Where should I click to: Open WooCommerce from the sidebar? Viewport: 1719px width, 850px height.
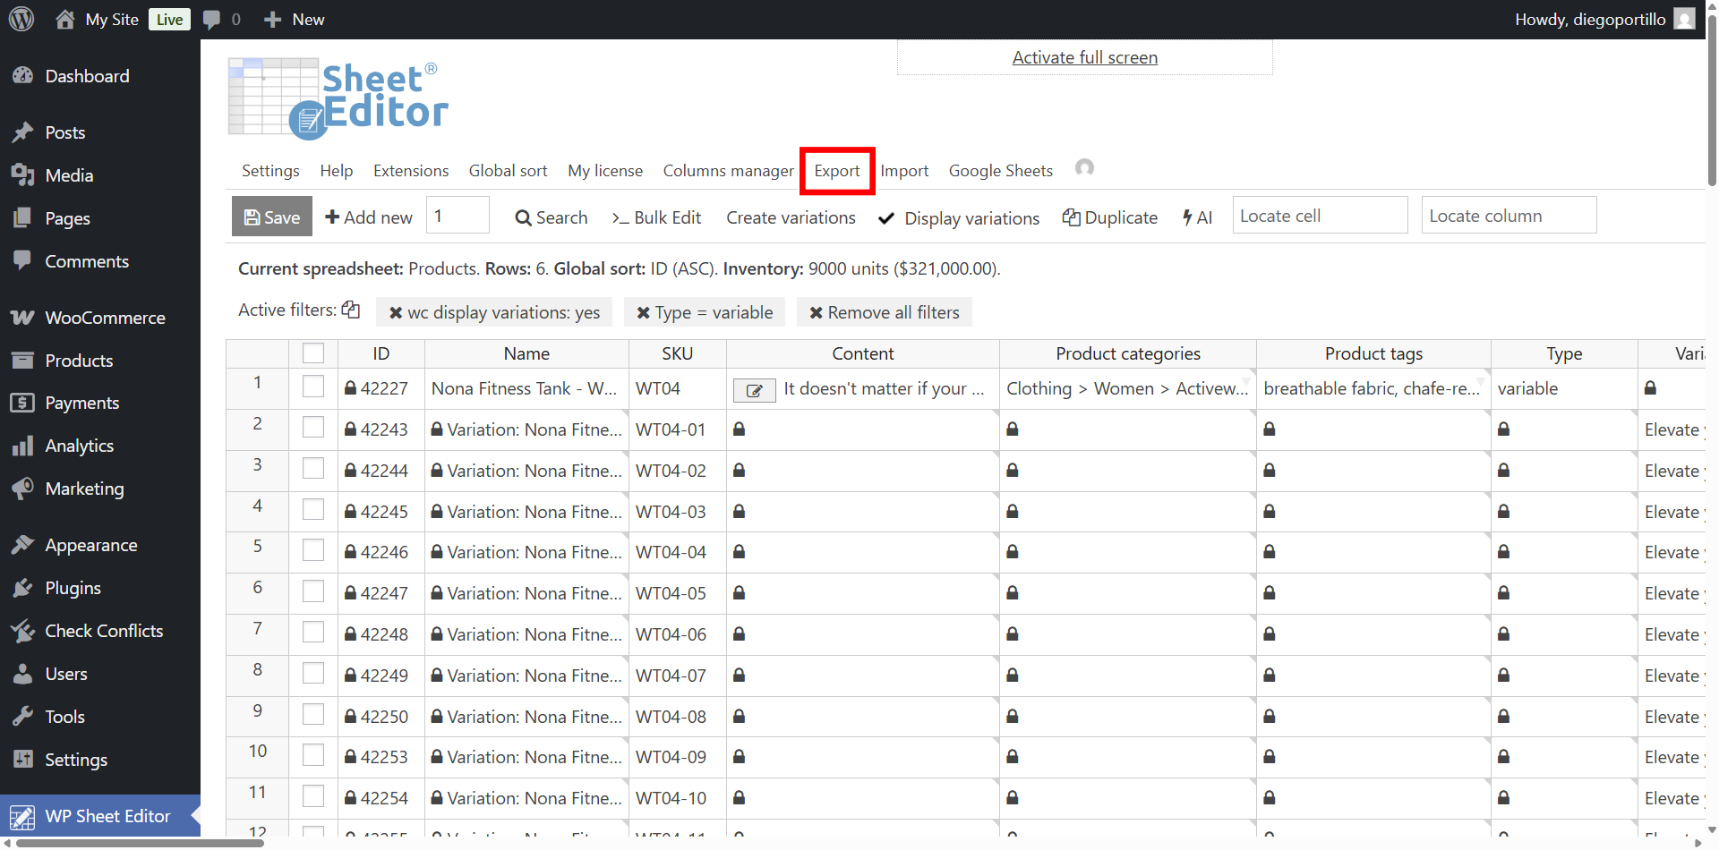coord(104,318)
